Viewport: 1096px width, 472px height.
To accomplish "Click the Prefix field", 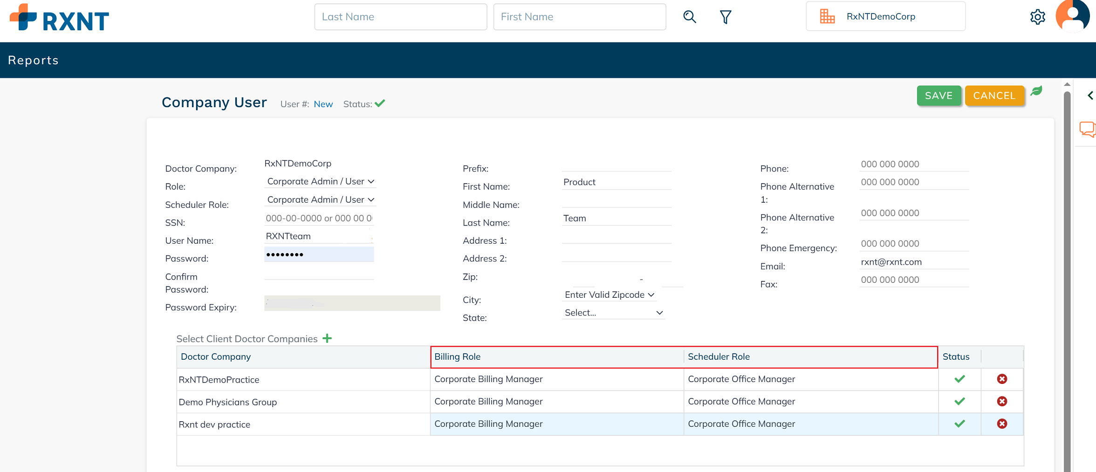I will [616, 164].
